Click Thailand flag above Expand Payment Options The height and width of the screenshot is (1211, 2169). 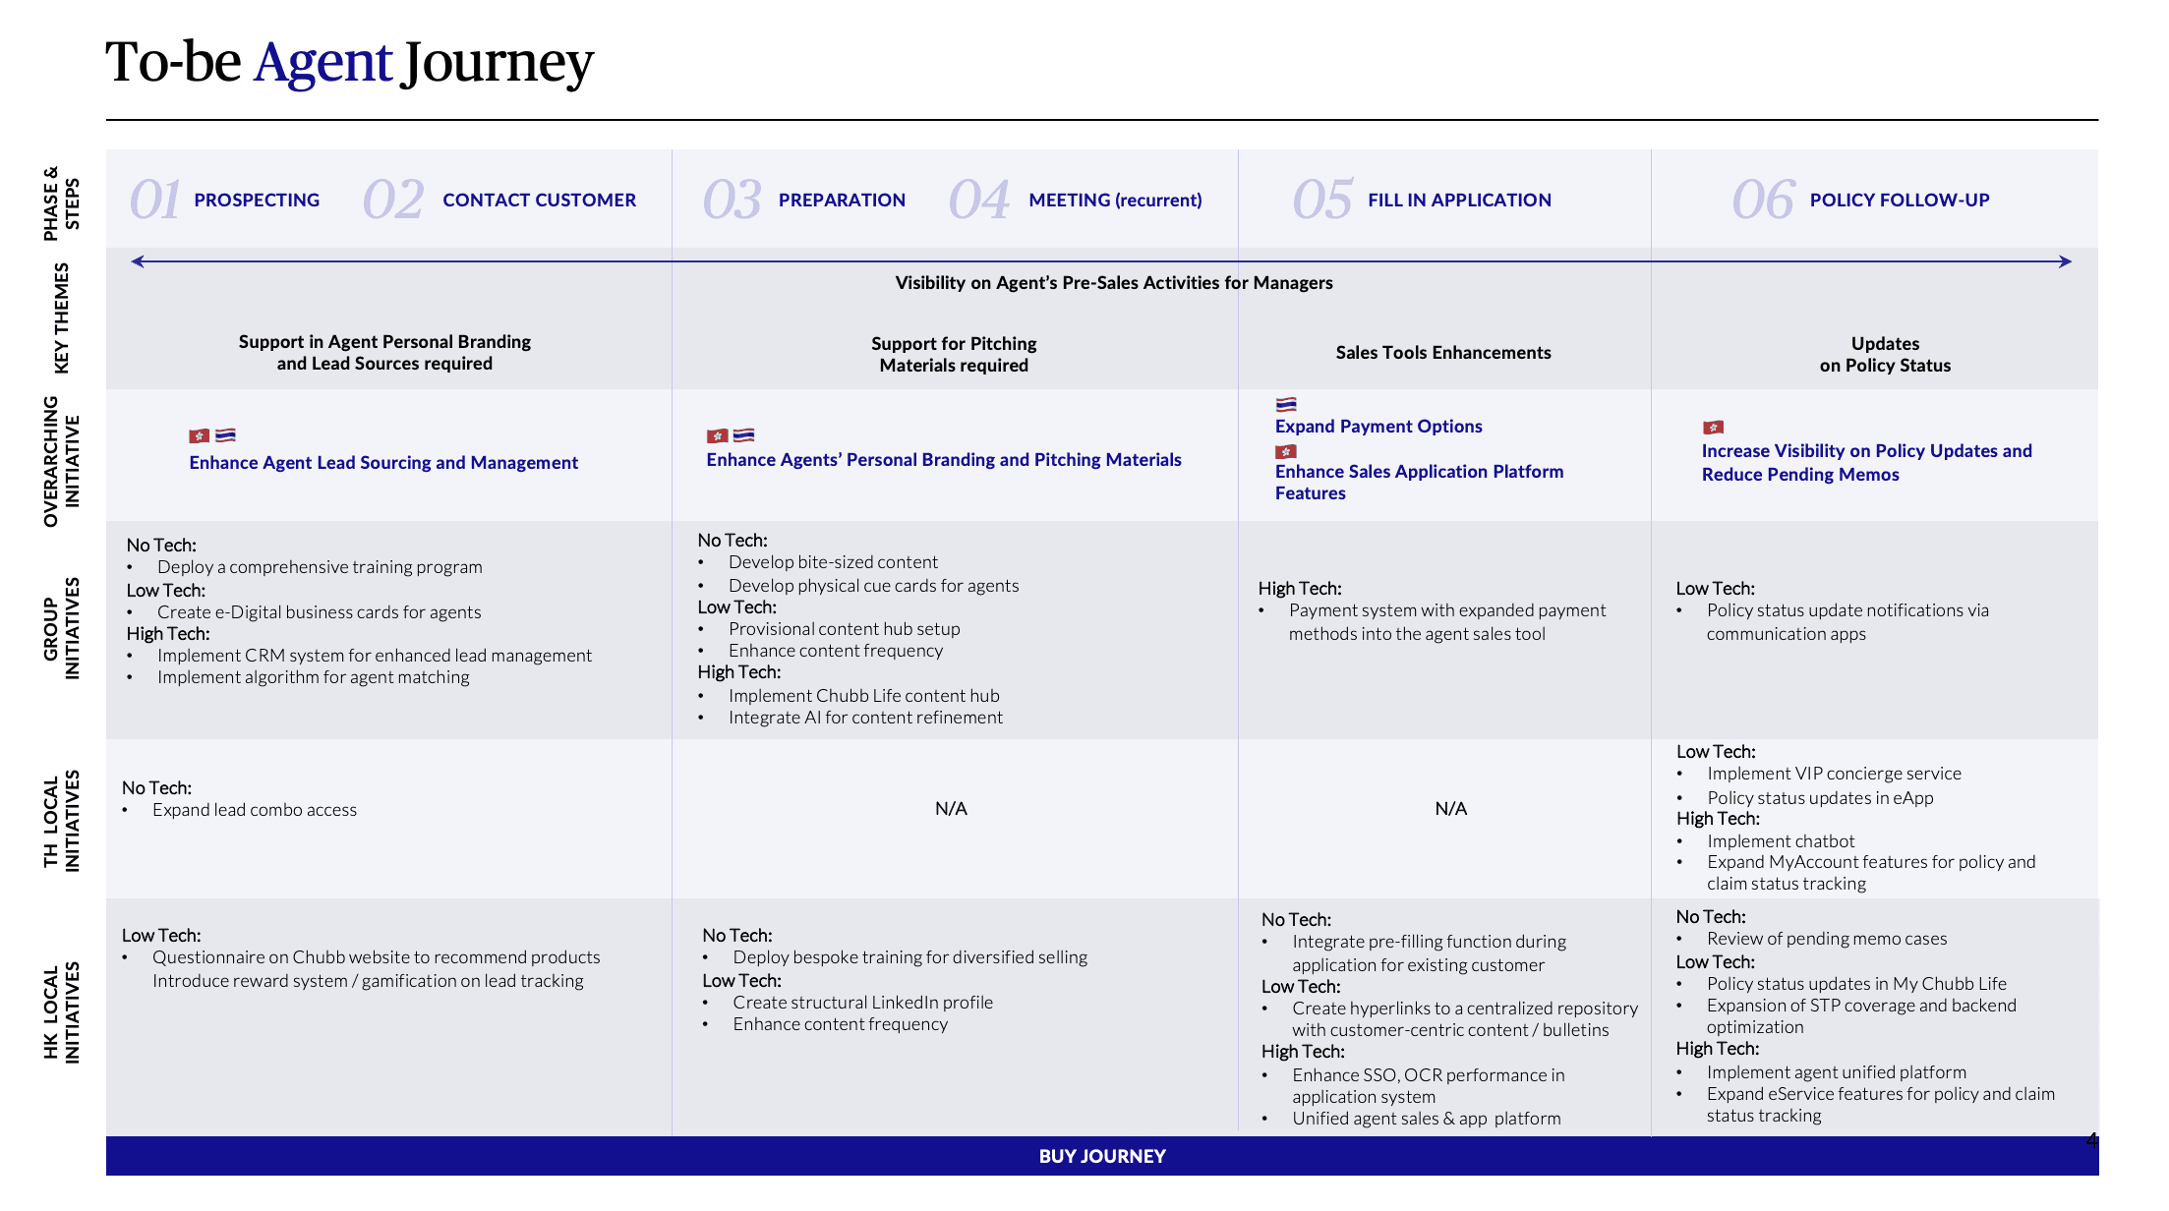click(1286, 404)
